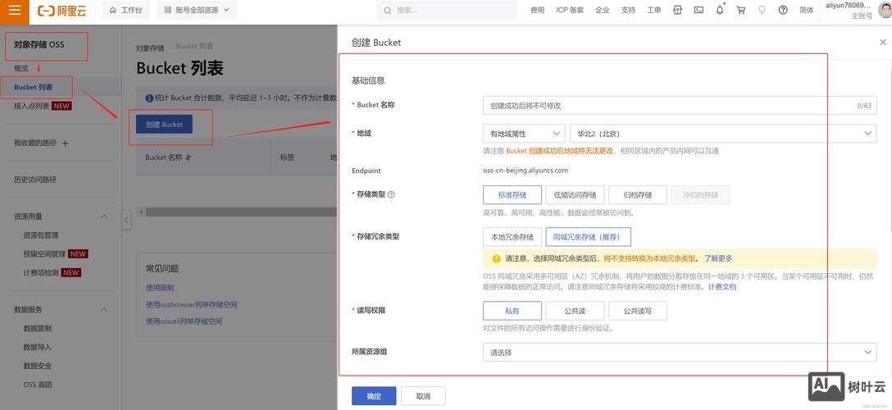Click the top search box
The width and height of the screenshot is (892, 410).
447,10
